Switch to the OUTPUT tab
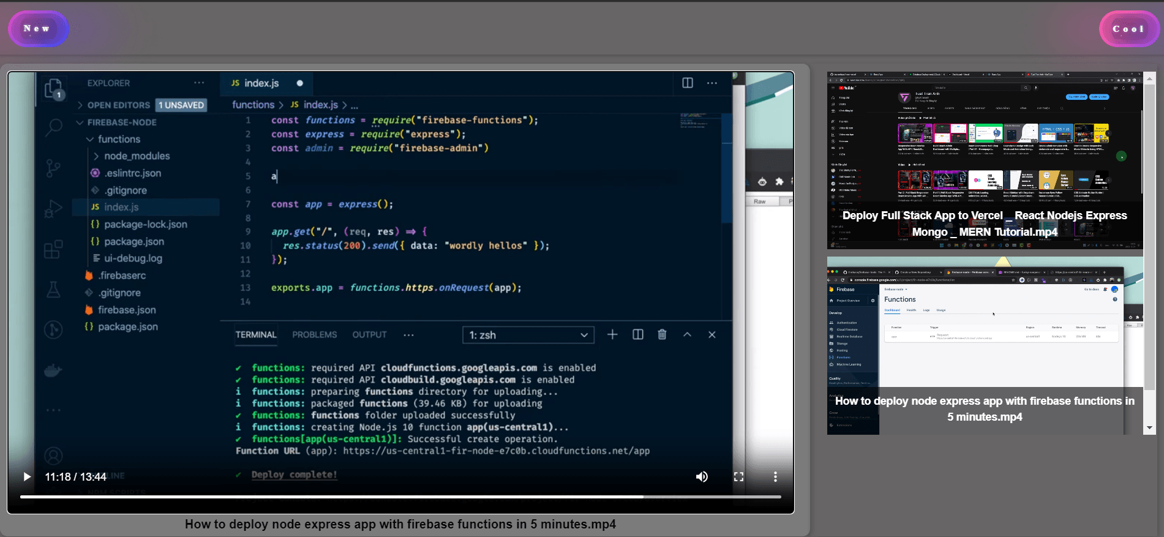 coord(369,335)
